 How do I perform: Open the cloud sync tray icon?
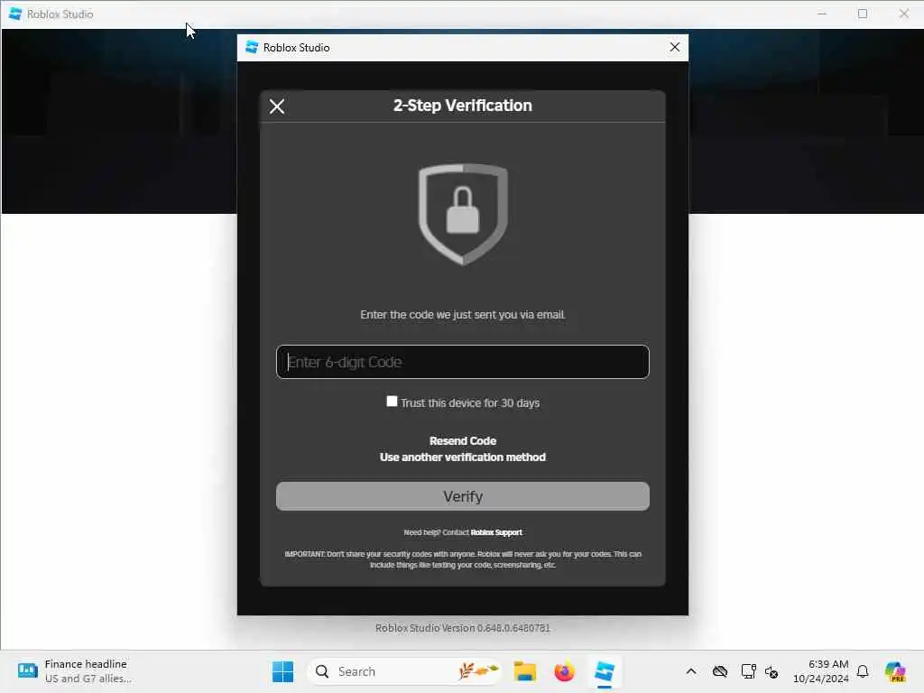click(720, 671)
